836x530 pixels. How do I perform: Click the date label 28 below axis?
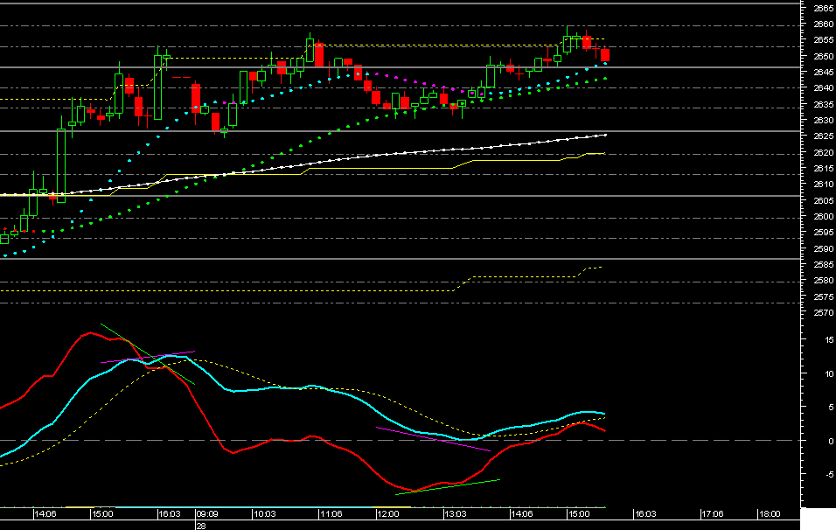pos(200,526)
